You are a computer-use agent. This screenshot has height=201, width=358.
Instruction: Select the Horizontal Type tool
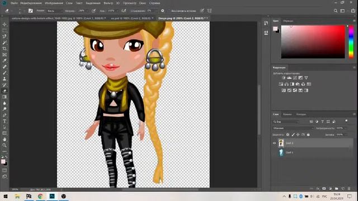pyautogui.click(x=4, y=121)
